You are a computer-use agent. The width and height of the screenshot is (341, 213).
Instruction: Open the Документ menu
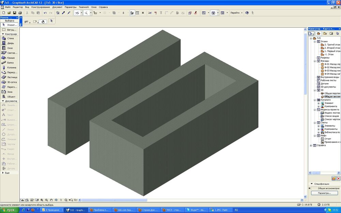coord(57,7)
